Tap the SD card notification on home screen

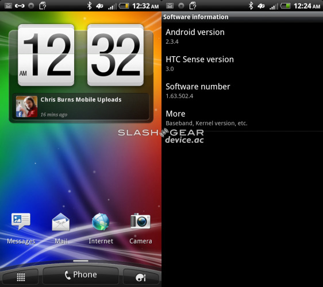[43, 6]
